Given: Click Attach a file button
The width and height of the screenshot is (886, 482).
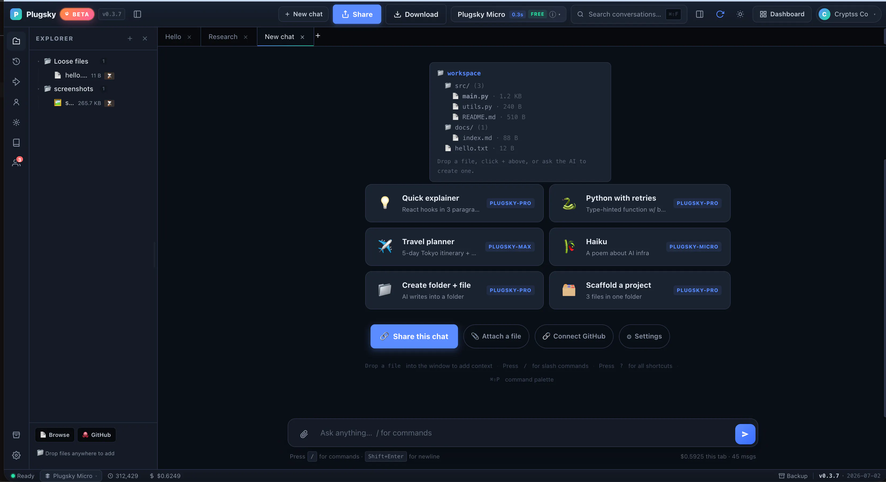Looking at the screenshot, I should tap(496, 336).
